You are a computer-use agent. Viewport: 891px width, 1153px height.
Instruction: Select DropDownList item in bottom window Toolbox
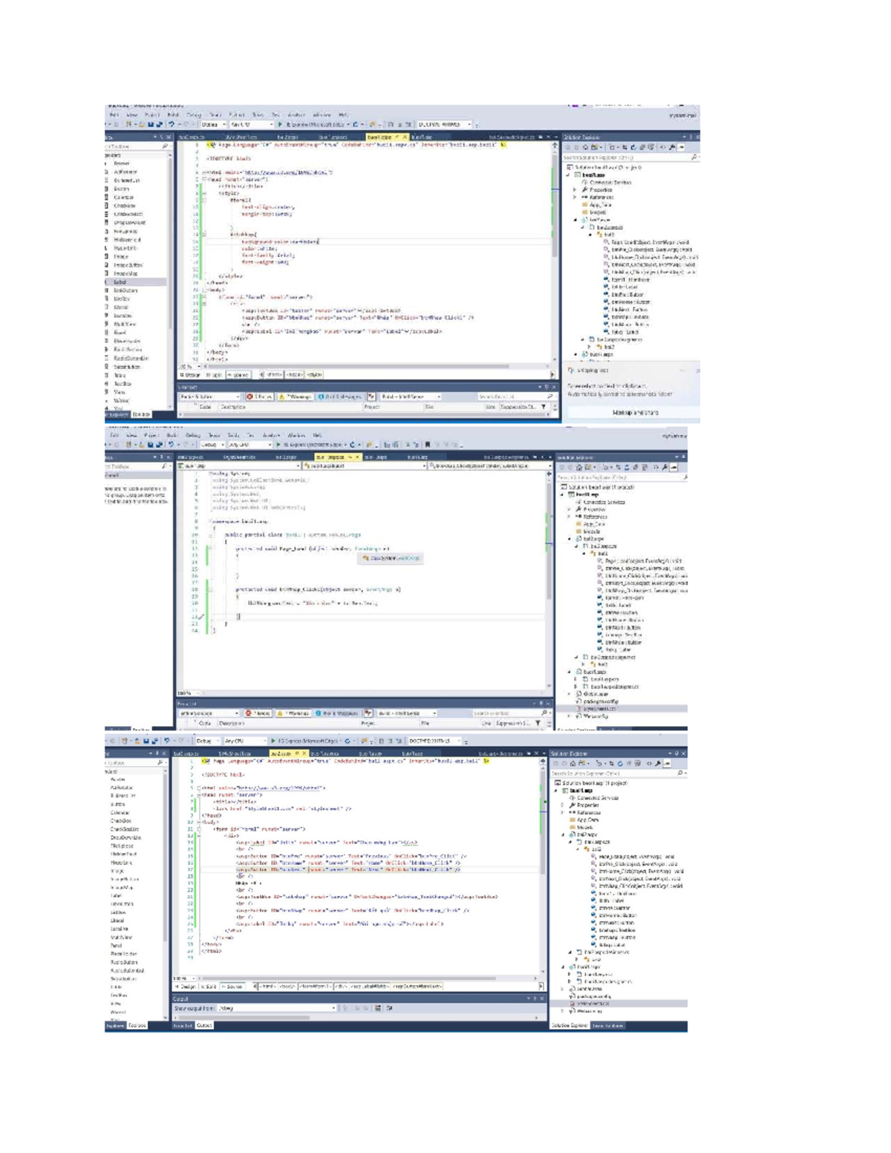(126, 837)
